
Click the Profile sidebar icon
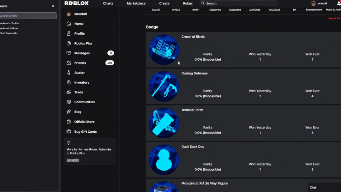click(x=69, y=33)
